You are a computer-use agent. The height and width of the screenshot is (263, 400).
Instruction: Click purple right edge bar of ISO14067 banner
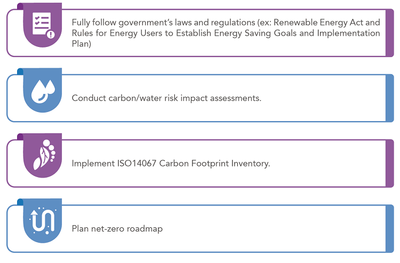pos(389,164)
